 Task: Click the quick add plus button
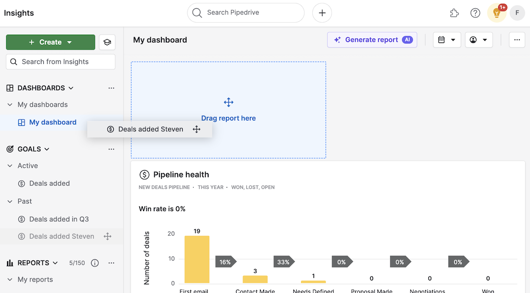(322, 13)
